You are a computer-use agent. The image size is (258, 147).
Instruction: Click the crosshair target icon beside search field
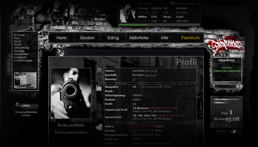click(240, 86)
